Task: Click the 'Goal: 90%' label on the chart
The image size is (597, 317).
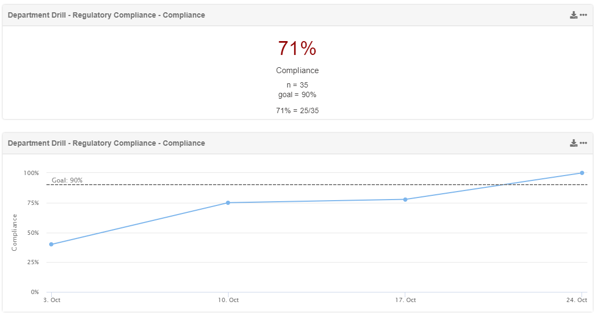Action: 67,180
